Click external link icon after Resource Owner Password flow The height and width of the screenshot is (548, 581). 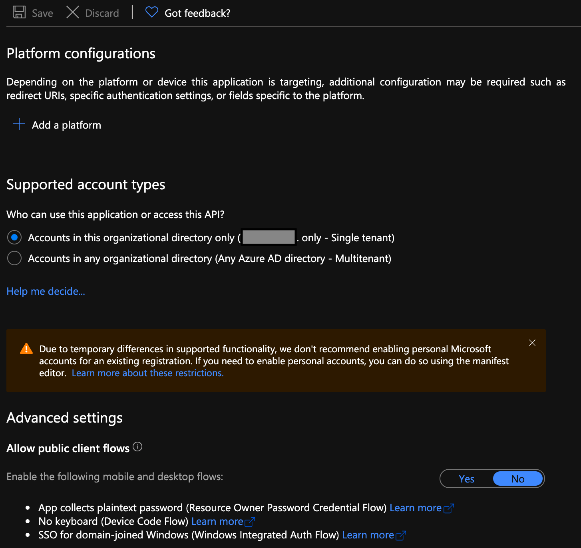pos(449,508)
